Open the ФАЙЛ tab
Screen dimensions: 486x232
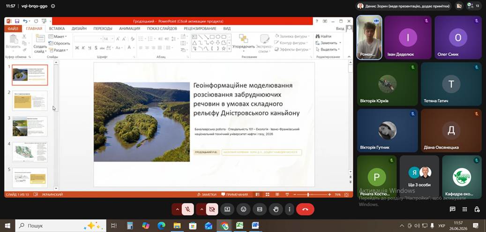tap(13, 29)
